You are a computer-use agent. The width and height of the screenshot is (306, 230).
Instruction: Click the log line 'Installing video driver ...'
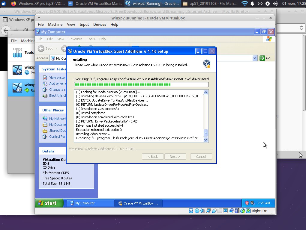pyautogui.click(x=94, y=134)
